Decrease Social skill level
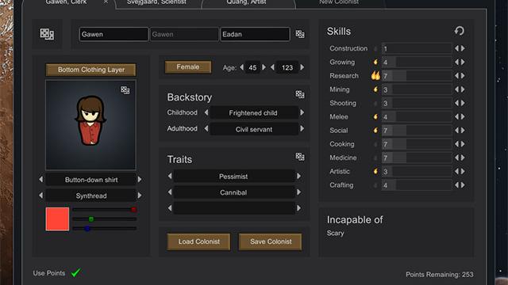Image resolution: width=508 pixels, height=285 pixels. [456, 130]
